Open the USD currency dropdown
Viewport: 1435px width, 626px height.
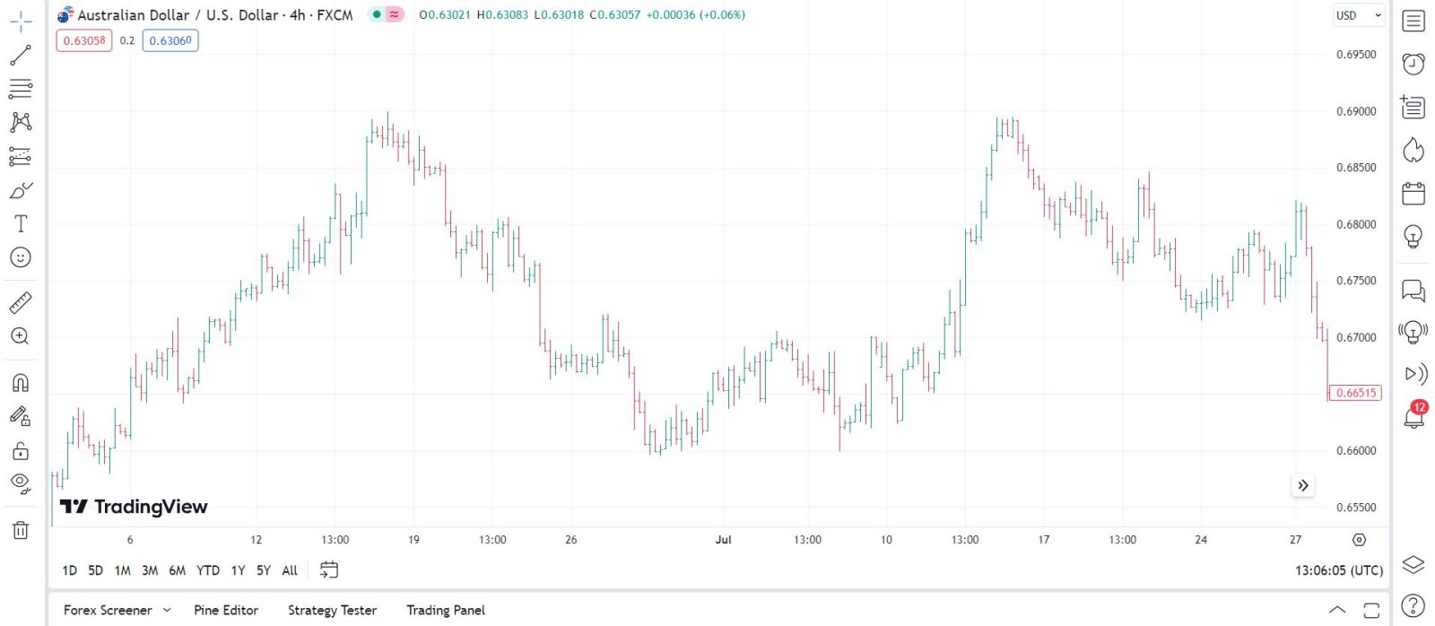(x=1357, y=15)
